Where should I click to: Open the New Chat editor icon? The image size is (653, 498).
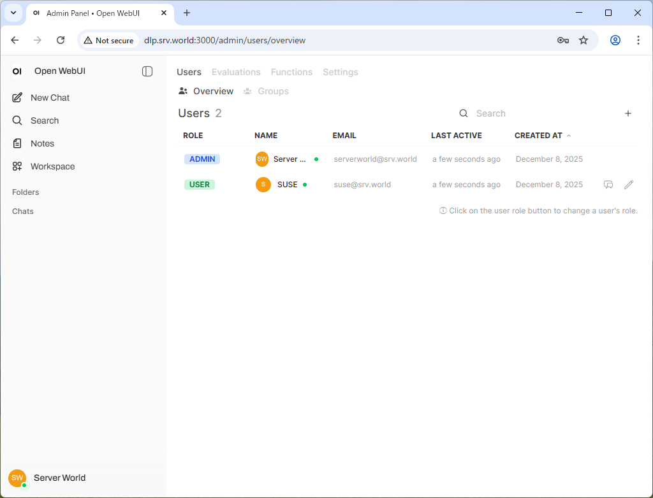tap(17, 97)
